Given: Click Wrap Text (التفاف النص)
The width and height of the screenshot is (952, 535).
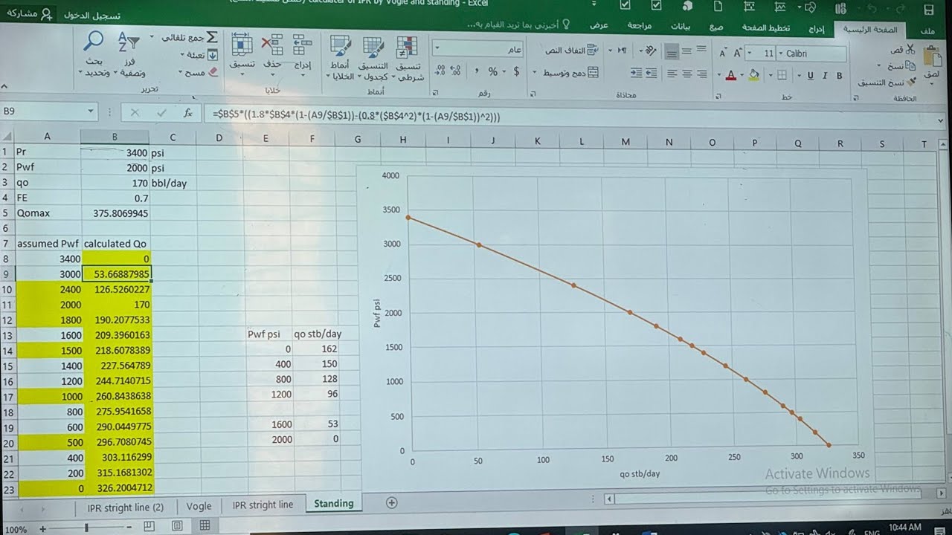Looking at the screenshot, I should pyautogui.click(x=573, y=51).
